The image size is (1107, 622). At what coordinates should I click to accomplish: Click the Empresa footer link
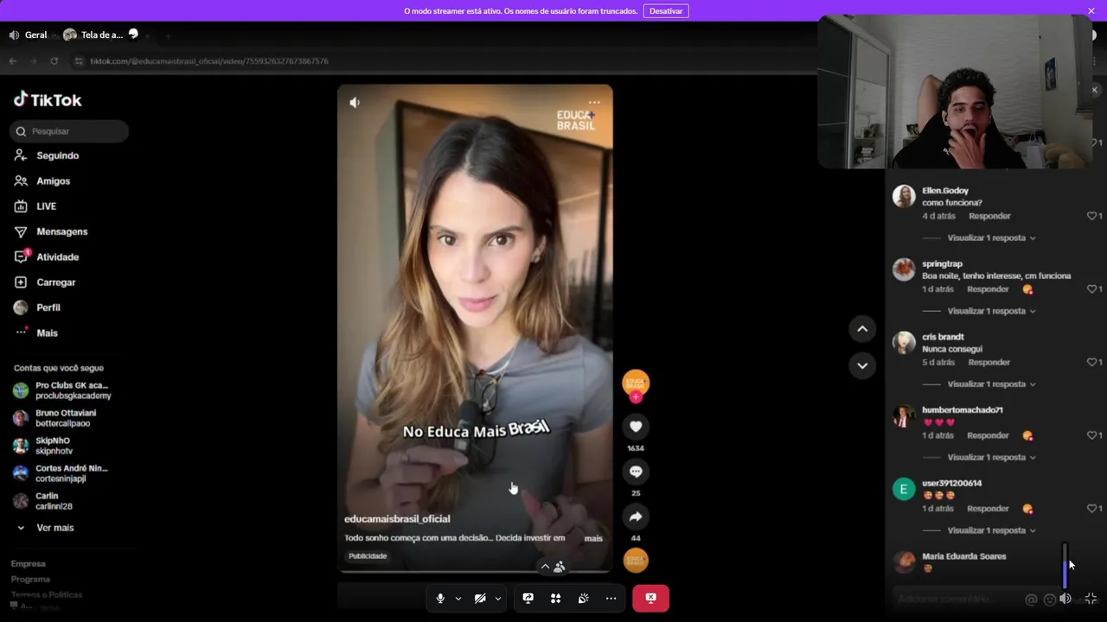coord(29,563)
